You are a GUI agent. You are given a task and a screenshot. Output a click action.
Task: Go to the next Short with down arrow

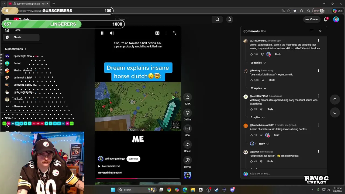pos(335,112)
